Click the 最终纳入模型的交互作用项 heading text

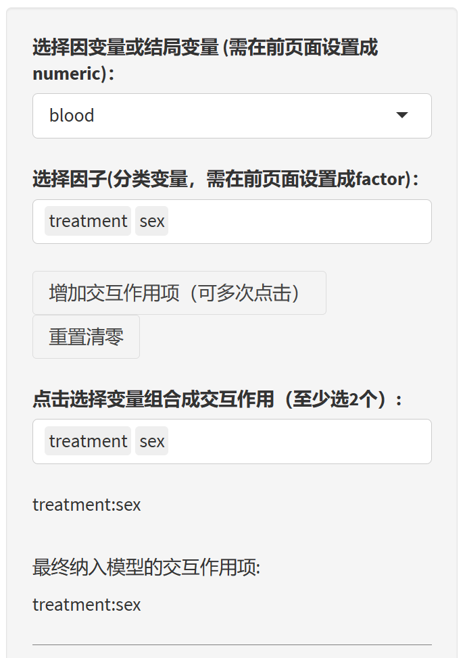point(146,567)
